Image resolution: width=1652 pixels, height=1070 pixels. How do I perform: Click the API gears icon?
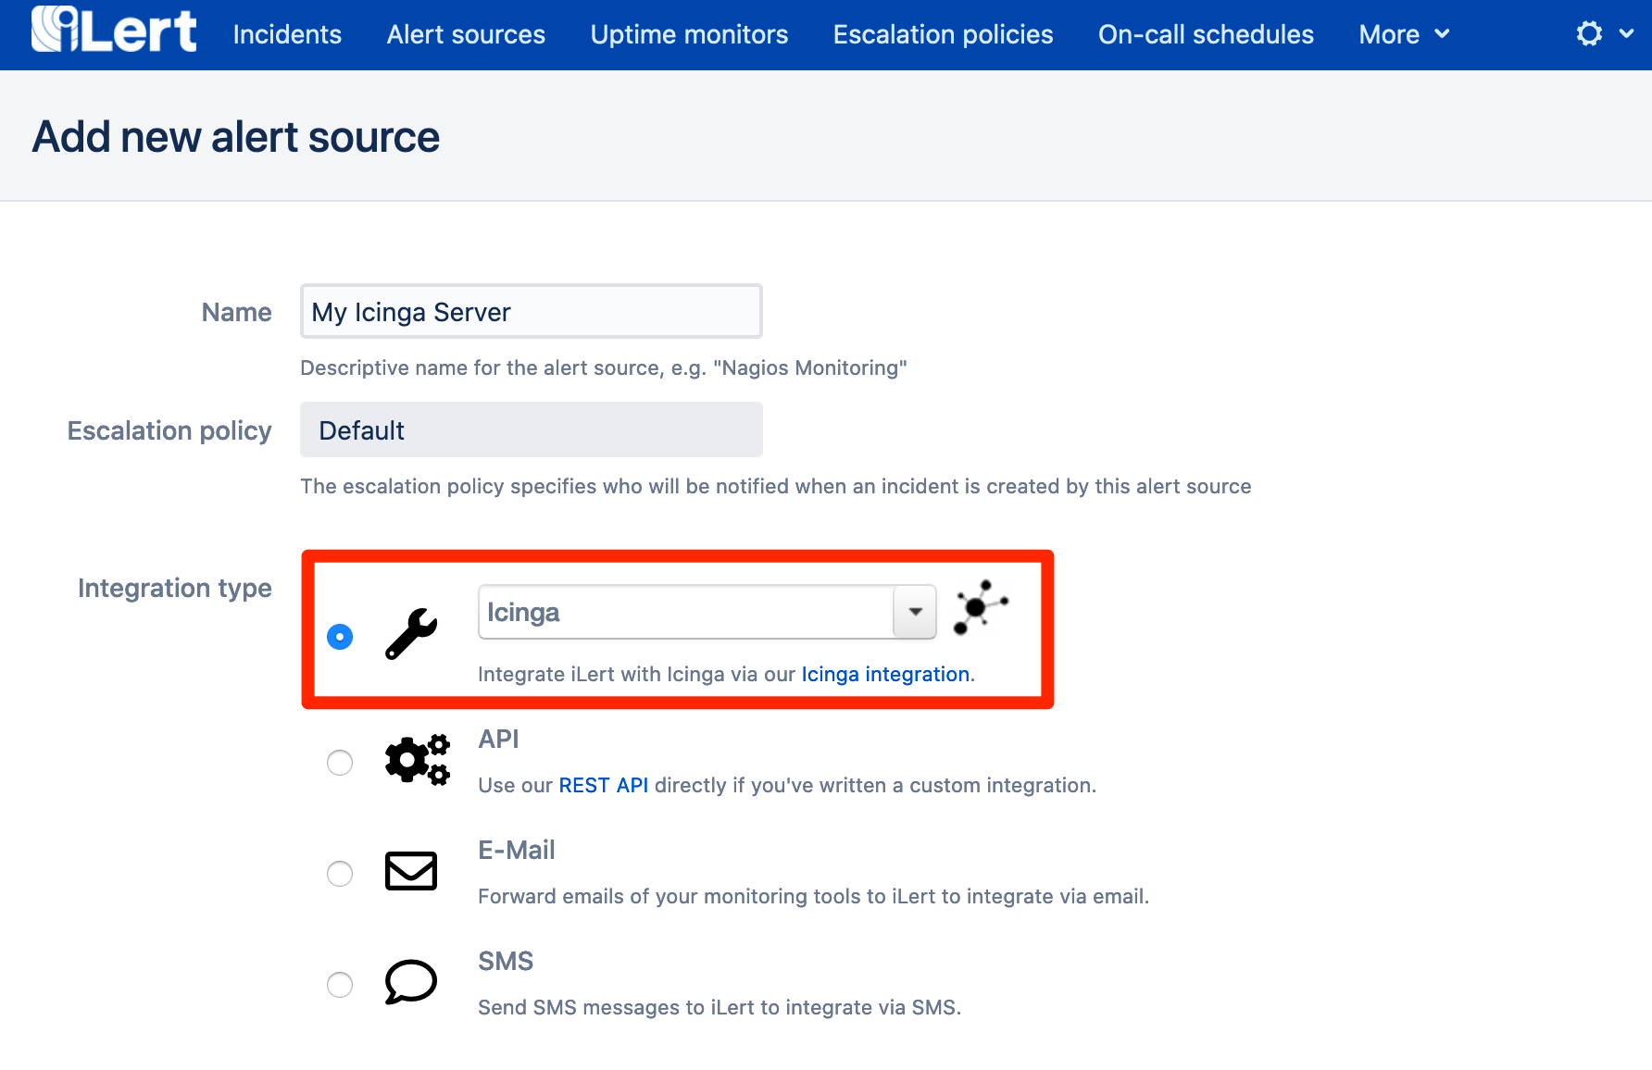tap(418, 760)
